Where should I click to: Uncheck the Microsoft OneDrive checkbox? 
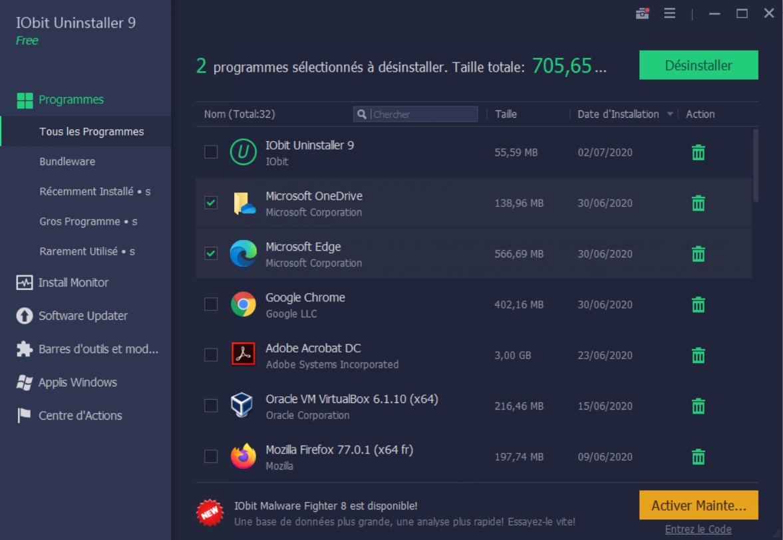[x=211, y=203]
